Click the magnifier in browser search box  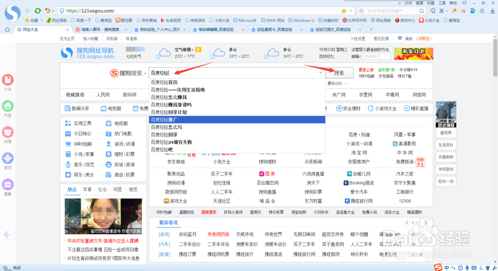click(x=421, y=11)
